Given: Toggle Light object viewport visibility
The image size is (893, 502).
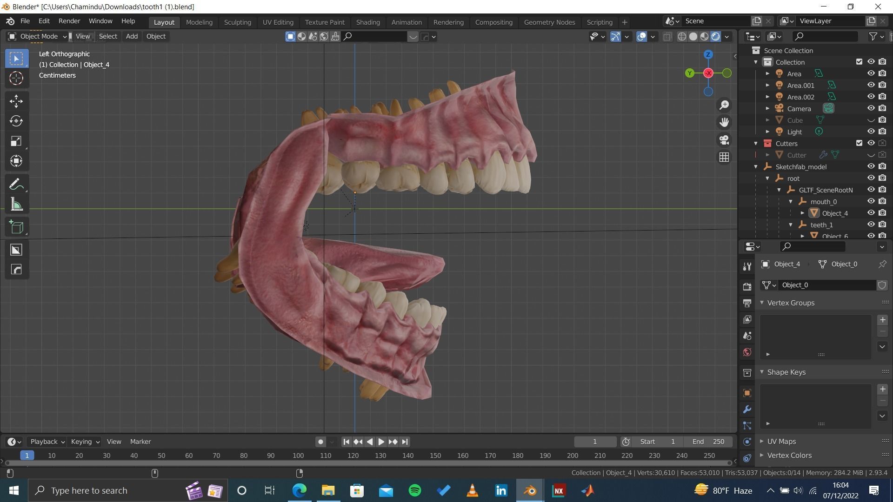Looking at the screenshot, I should [x=871, y=132].
